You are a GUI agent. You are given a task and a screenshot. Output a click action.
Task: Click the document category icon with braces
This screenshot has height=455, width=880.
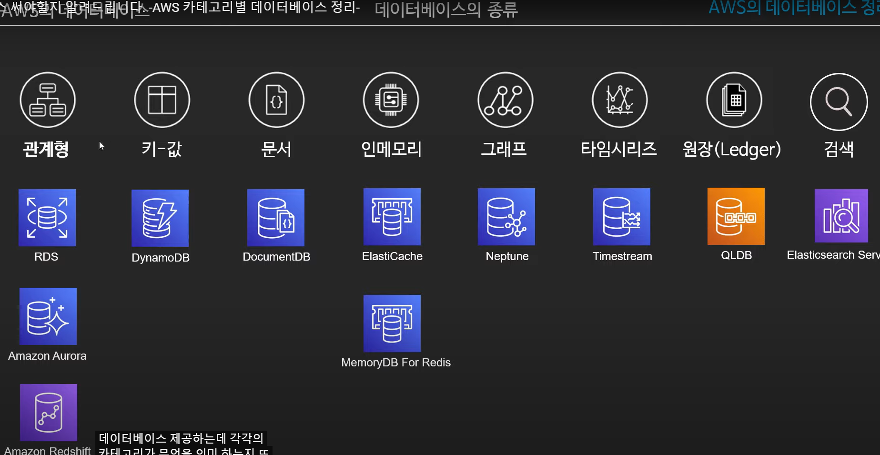[276, 100]
